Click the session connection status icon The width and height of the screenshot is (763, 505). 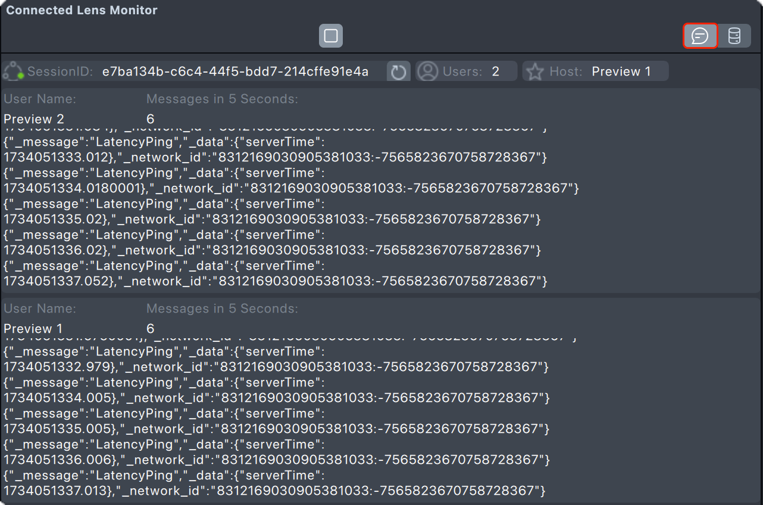tap(13, 72)
